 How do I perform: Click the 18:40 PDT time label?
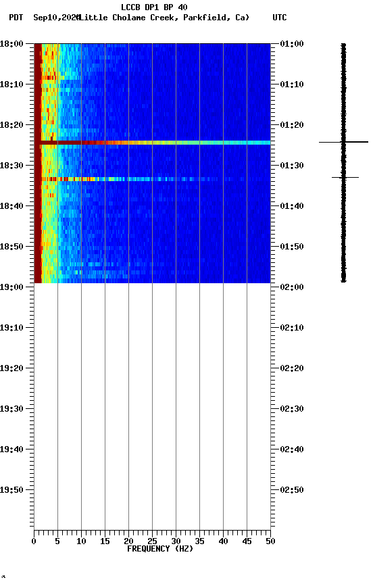tap(11, 206)
